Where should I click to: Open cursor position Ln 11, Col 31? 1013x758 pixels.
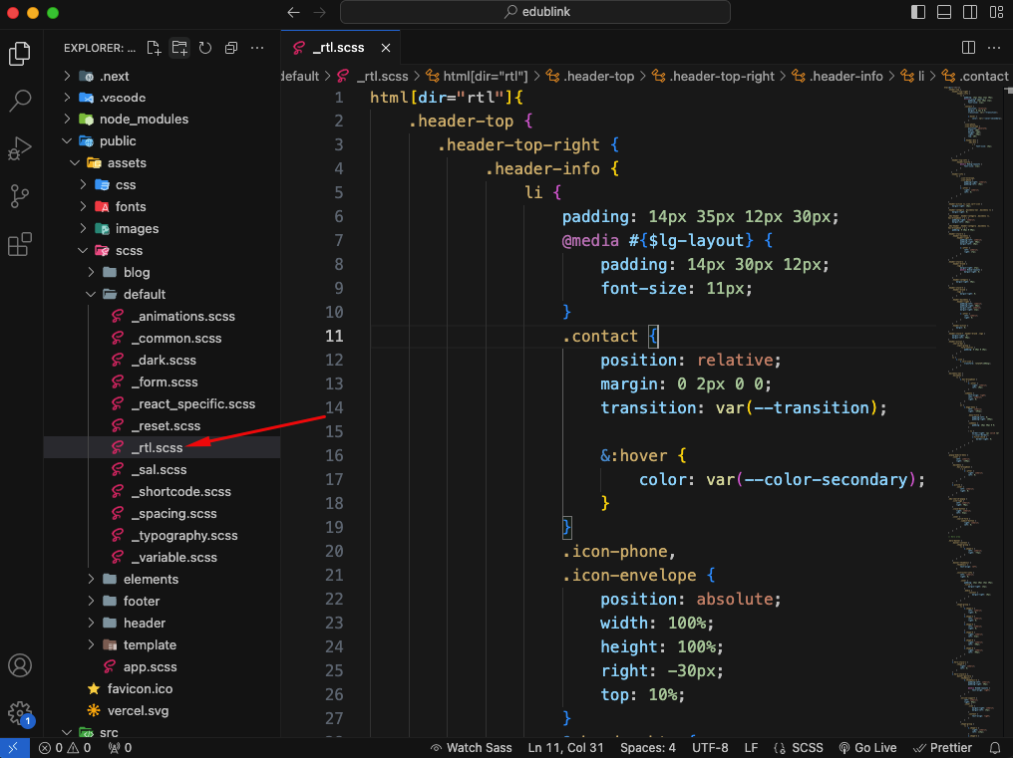(566, 748)
